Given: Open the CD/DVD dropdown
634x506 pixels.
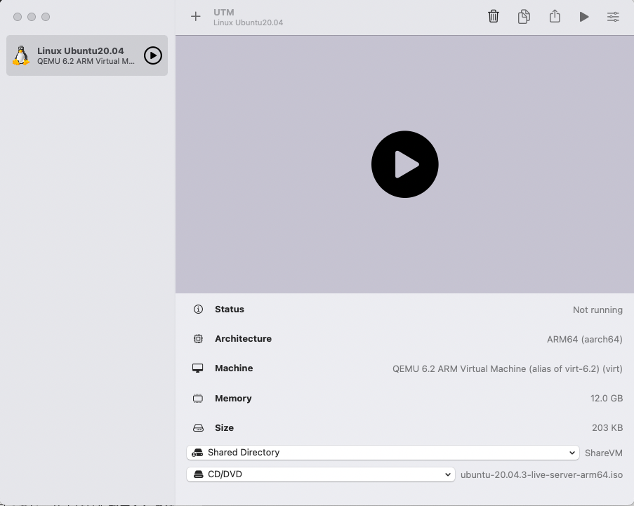Looking at the screenshot, I should (321, 474).
